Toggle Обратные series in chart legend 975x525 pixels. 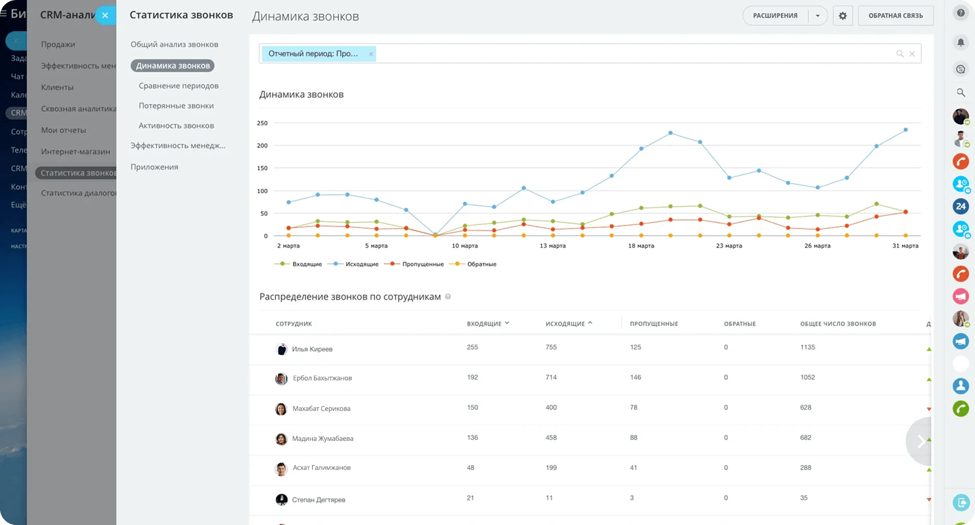(x=473, y=264)
